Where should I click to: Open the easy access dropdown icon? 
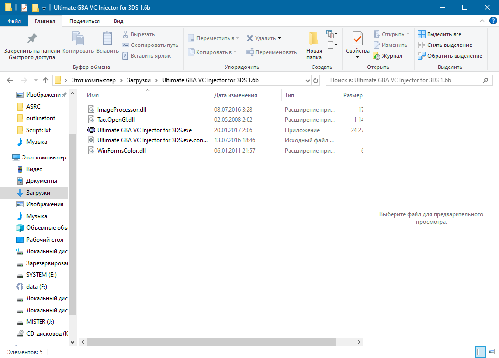[x=332, y=45]
